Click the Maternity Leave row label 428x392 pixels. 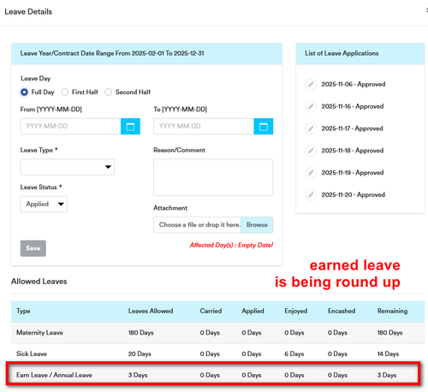click(39, 333)
